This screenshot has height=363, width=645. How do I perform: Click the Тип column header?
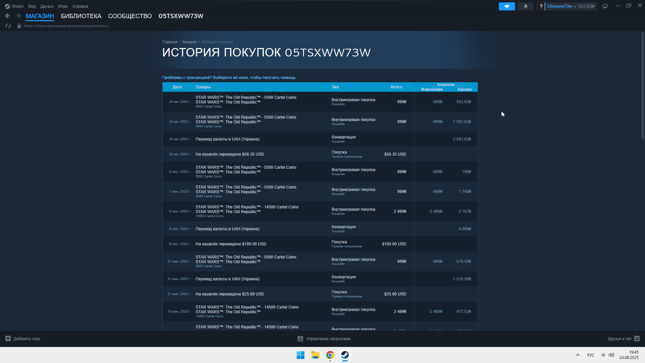[x=335, y=87]
